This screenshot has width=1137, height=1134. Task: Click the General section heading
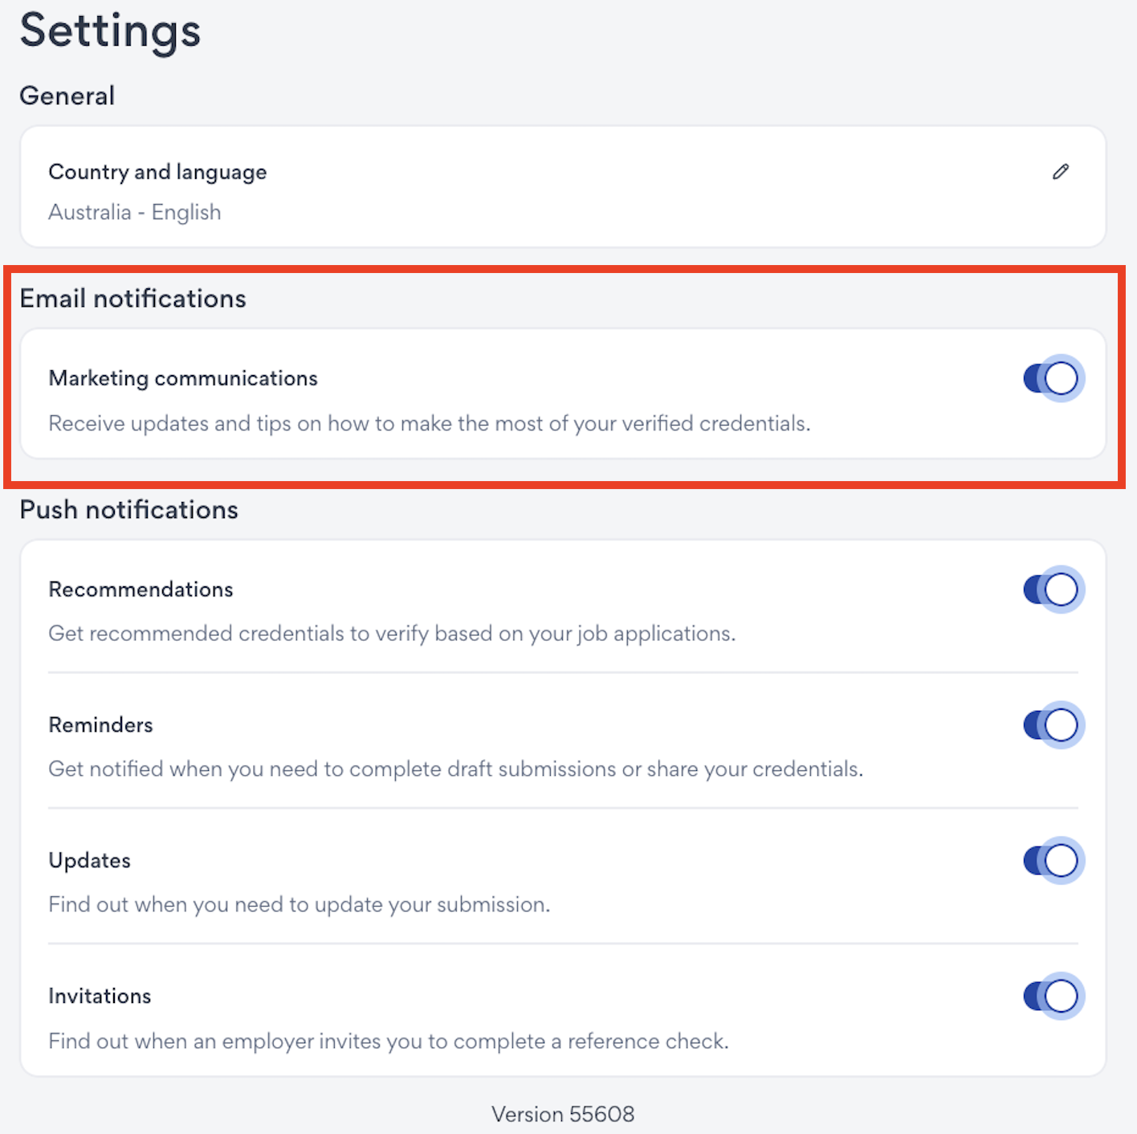coord(67,96)
